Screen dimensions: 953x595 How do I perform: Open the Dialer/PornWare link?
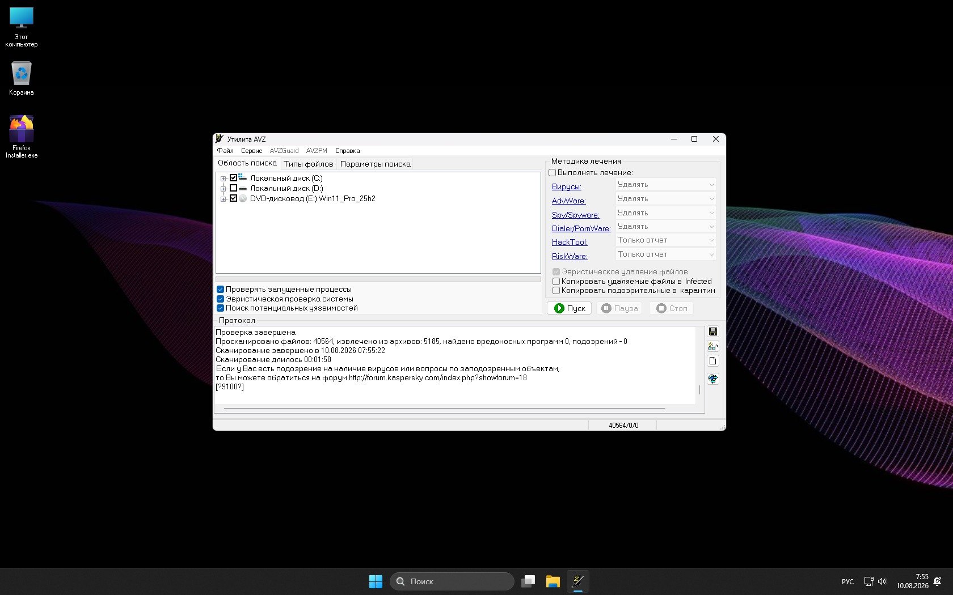pos(581,228)
